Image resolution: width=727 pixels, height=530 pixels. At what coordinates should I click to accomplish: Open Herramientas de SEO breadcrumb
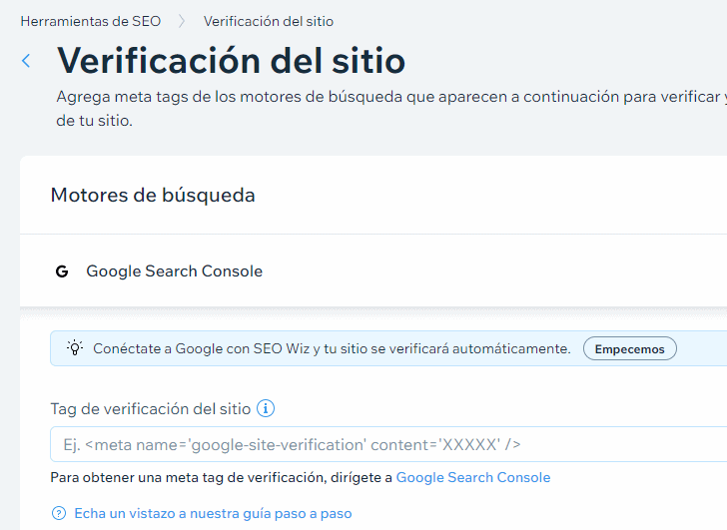point(91,21)
